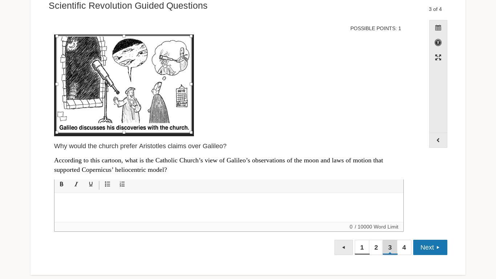Screen dimensions: 496x279
Task: Insert a bulleted list
Action: pyautogui.click(x=107, y=184)
